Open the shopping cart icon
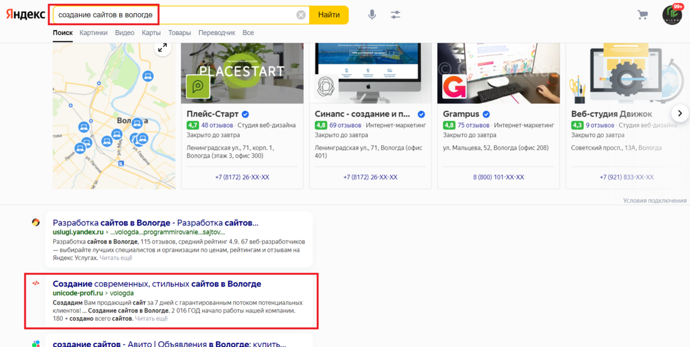 tap(642, 15)
